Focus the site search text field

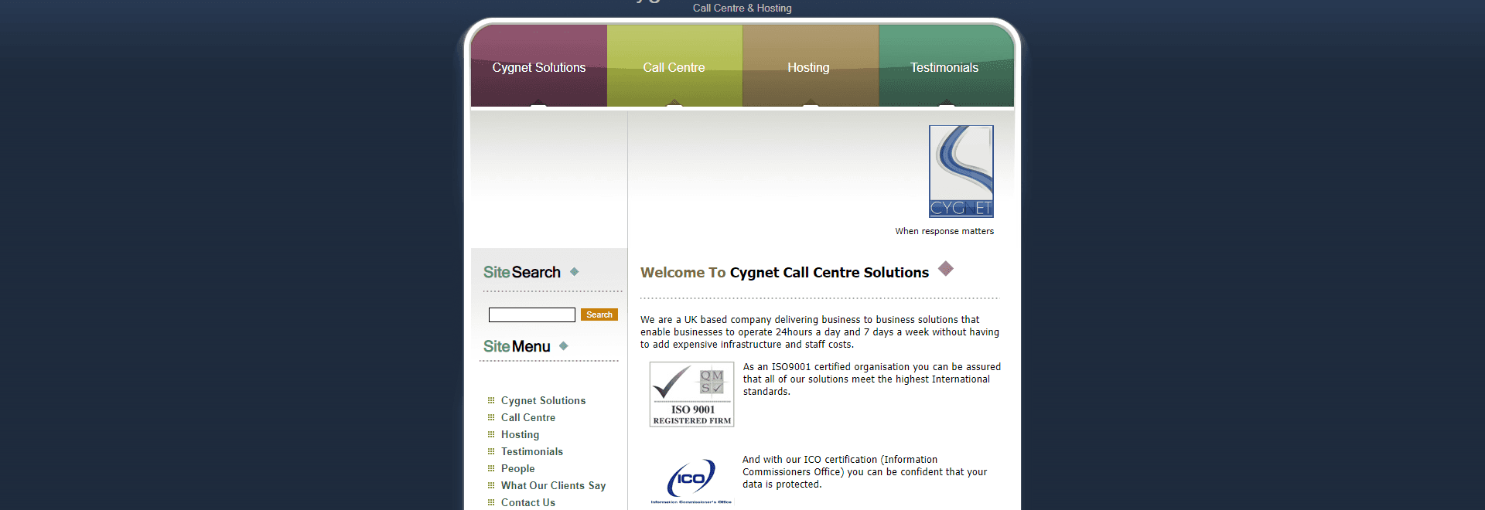pyautogui.click(x=532, y=314)
